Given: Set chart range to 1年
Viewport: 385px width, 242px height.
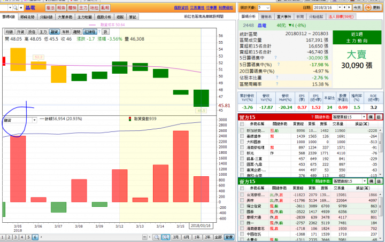Looking at the screenshot, I should (197, 237).
